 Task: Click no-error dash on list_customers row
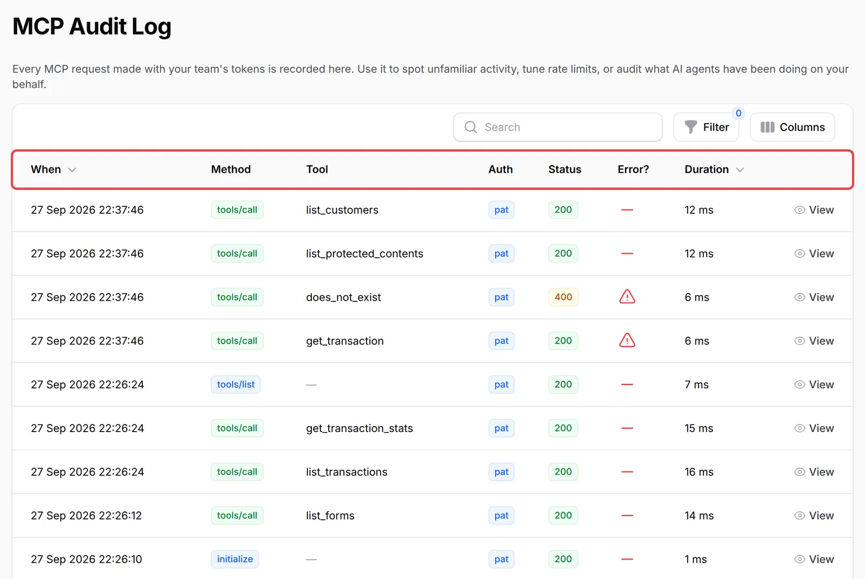627,210
